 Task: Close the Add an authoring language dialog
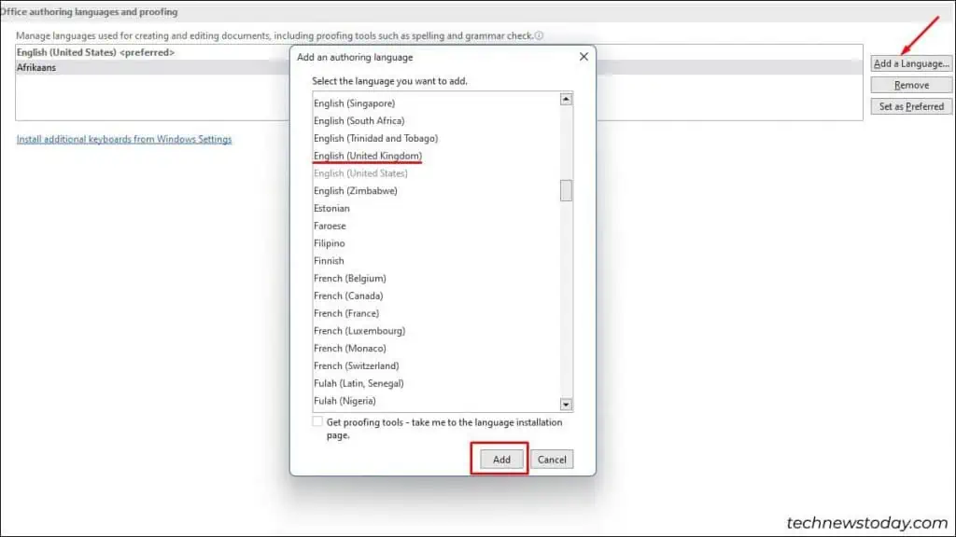pyautogui.click(x=583, y=57)
